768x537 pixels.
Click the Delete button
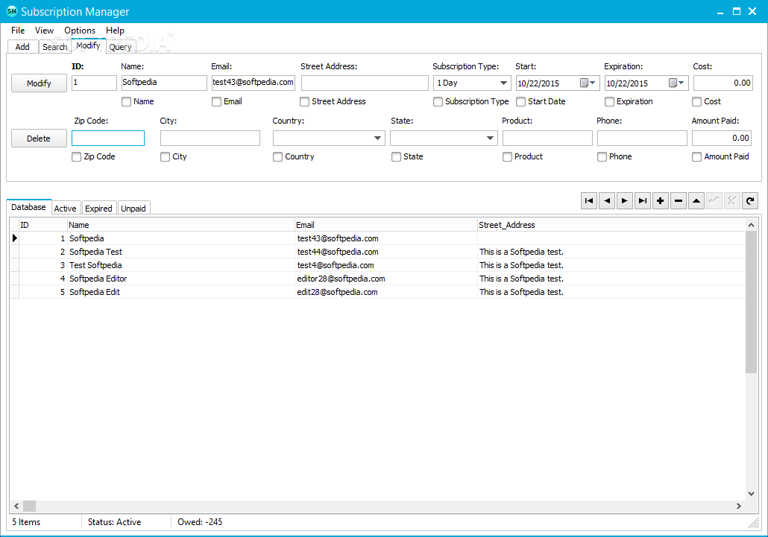coord(40,139)
